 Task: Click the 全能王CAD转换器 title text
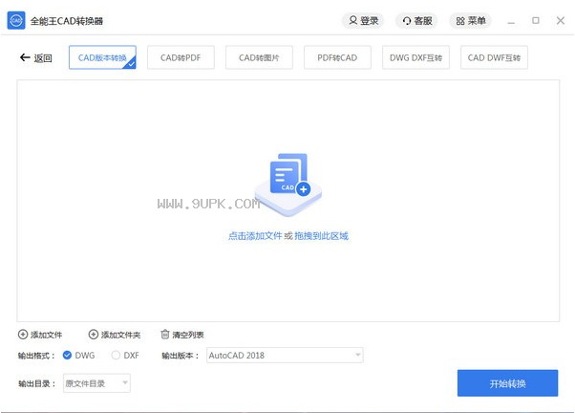[67, 21]
